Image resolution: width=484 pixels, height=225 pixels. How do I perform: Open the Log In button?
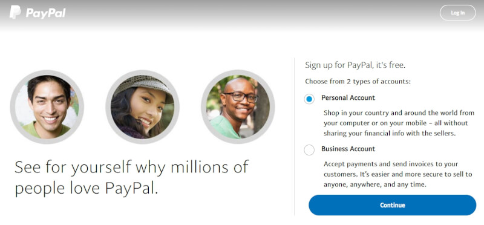[457, 13]
